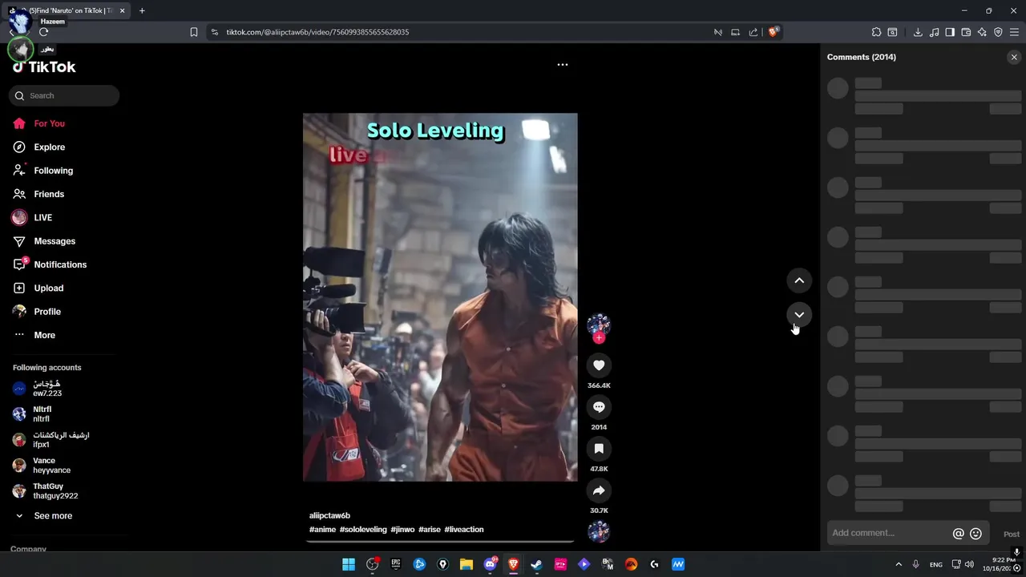Save video with the bookmark icon
This screenshot has height=577, width=1026.
pyautogui.click(x=599, y=449)
